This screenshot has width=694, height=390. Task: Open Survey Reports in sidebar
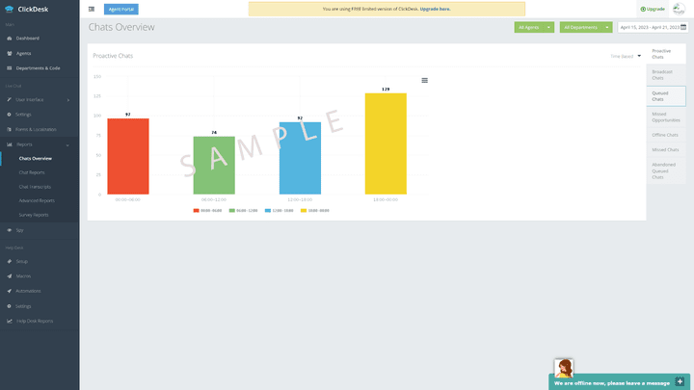[x=34, y=215]
